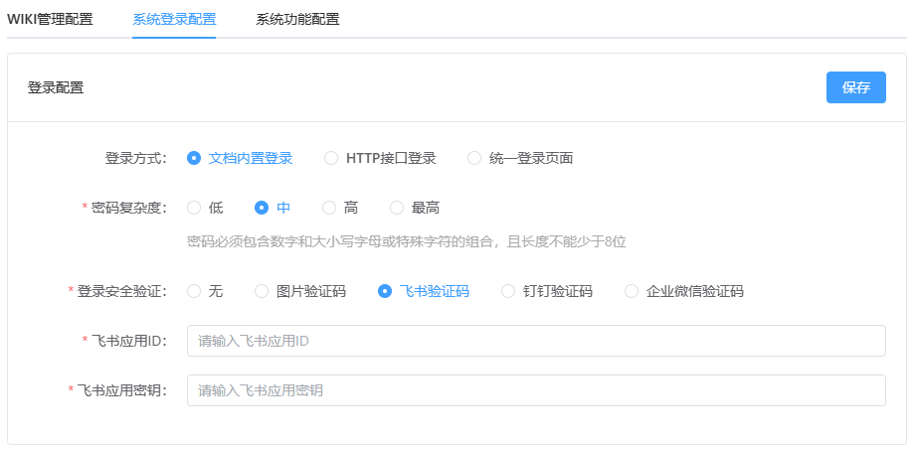Set password complexity to 低
Screen dimensions: 914x450
205,208
